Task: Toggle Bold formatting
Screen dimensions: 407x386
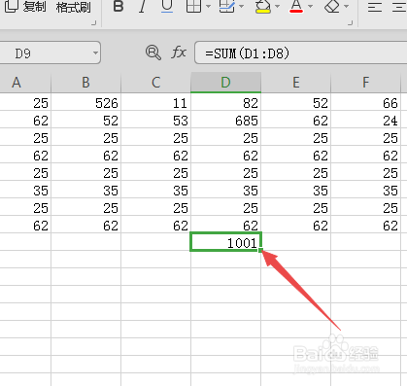Action: pyautogui.click(x=119, y=6)
